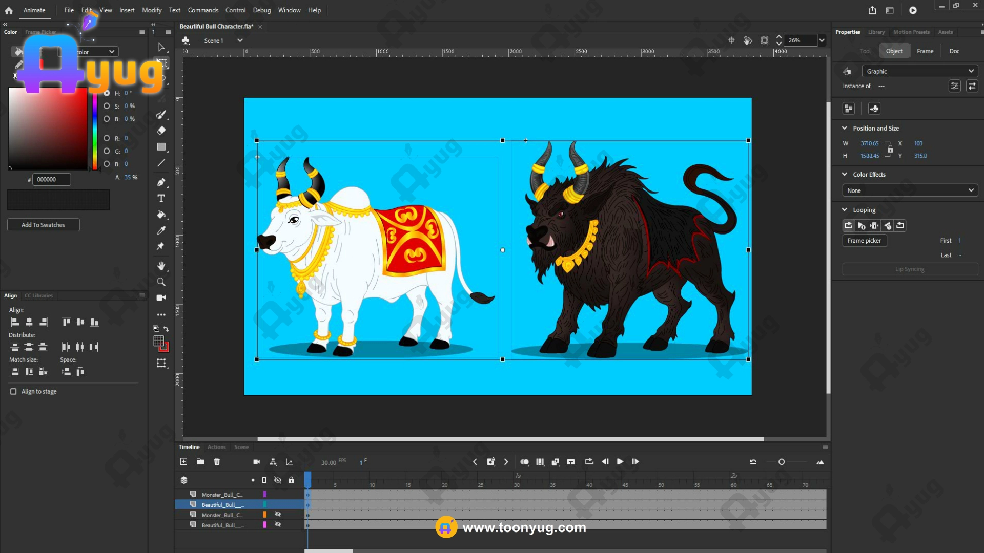
Task: Click the Add To Swatches button
Action: coord(43,225)
